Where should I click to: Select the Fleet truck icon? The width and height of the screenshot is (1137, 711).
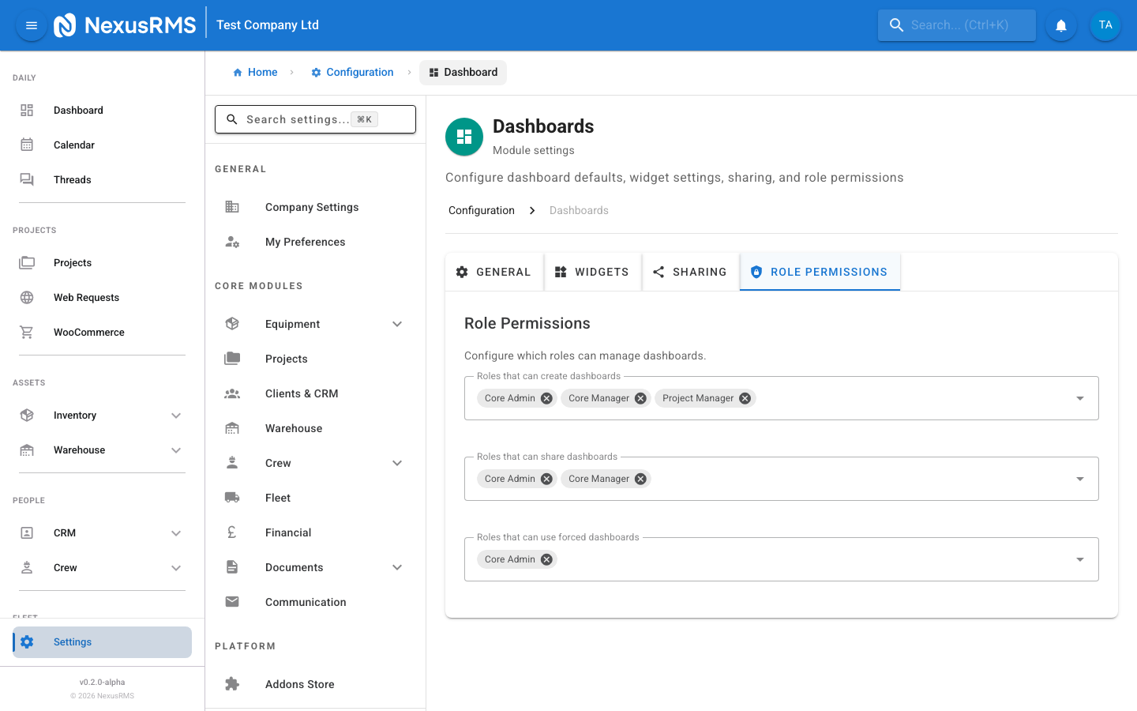[x=231, y=497]
